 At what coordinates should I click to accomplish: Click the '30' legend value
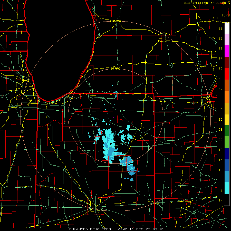220,119
